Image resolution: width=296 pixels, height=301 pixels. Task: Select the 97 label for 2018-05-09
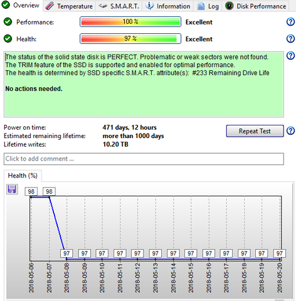pos(85,253)
